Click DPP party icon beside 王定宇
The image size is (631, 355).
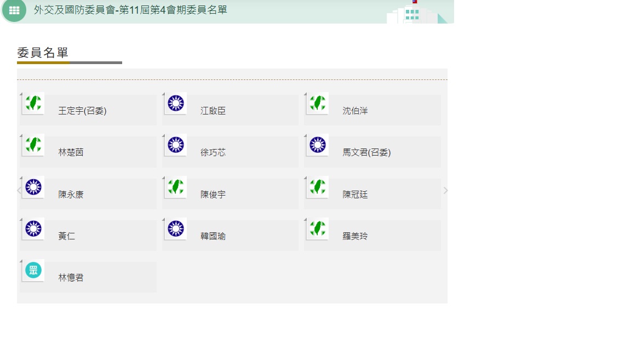[x=33, y=103]
